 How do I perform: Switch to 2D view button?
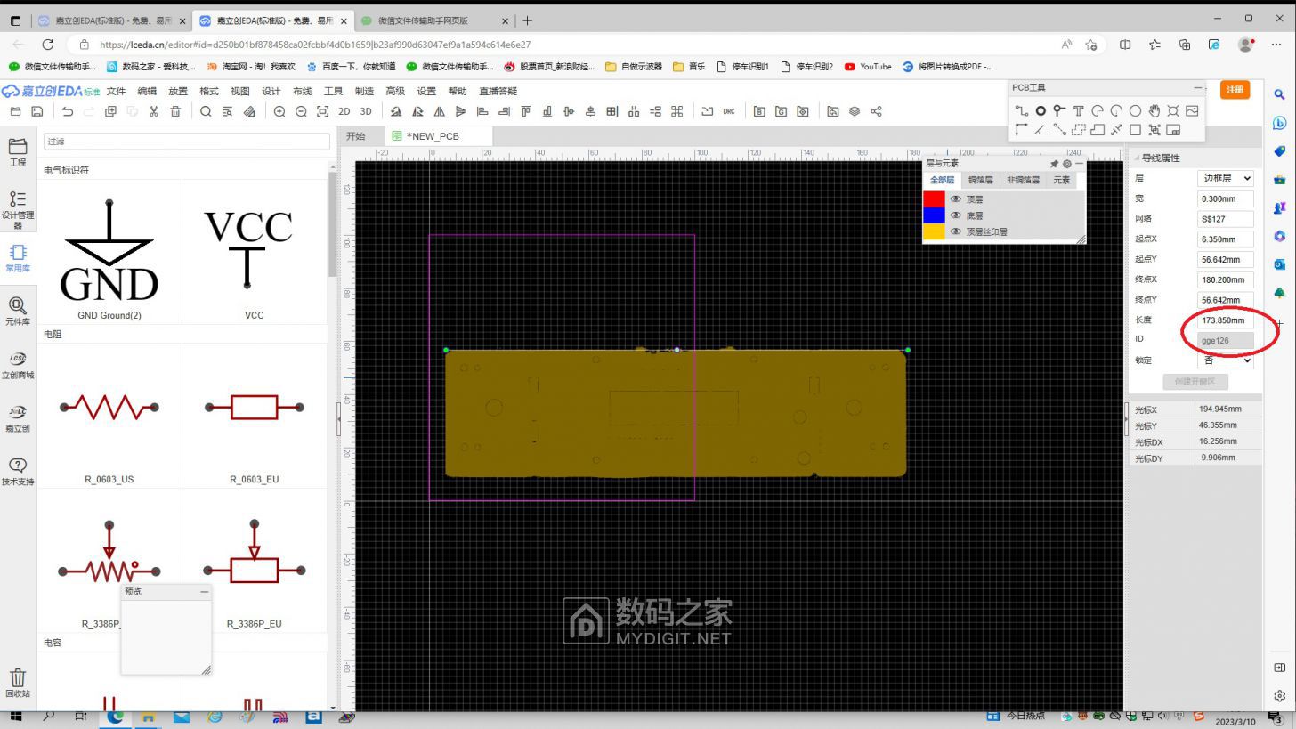tap(344, 111)
